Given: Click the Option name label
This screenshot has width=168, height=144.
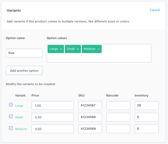Looking at the screenshot, I should point(15,38).
